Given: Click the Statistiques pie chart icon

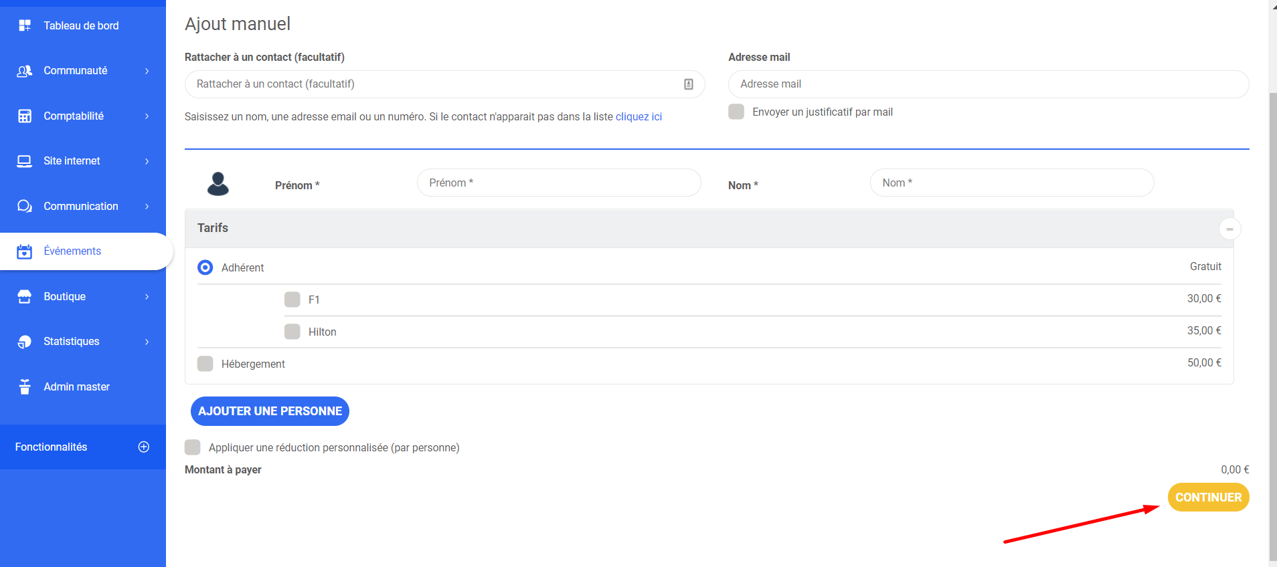Looking at the screenshot, I should 25,342.
